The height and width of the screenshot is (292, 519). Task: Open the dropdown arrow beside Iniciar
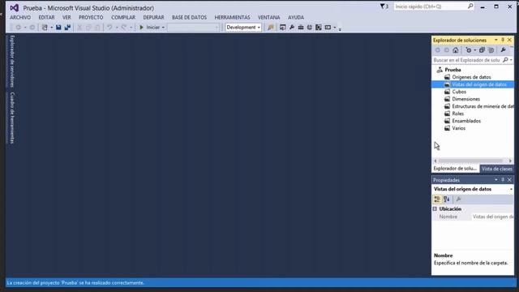163,28
